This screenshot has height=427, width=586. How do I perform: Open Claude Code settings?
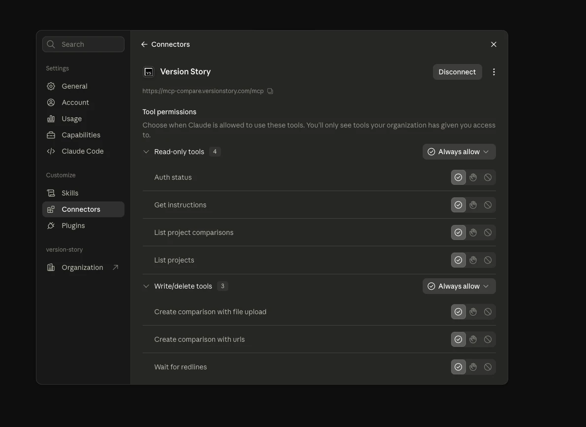pyautogui.click(x=83, y=151)
